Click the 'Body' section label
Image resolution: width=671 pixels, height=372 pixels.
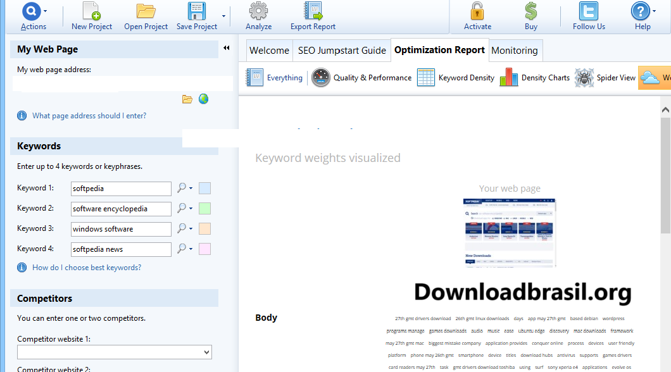tap(266, 318)
